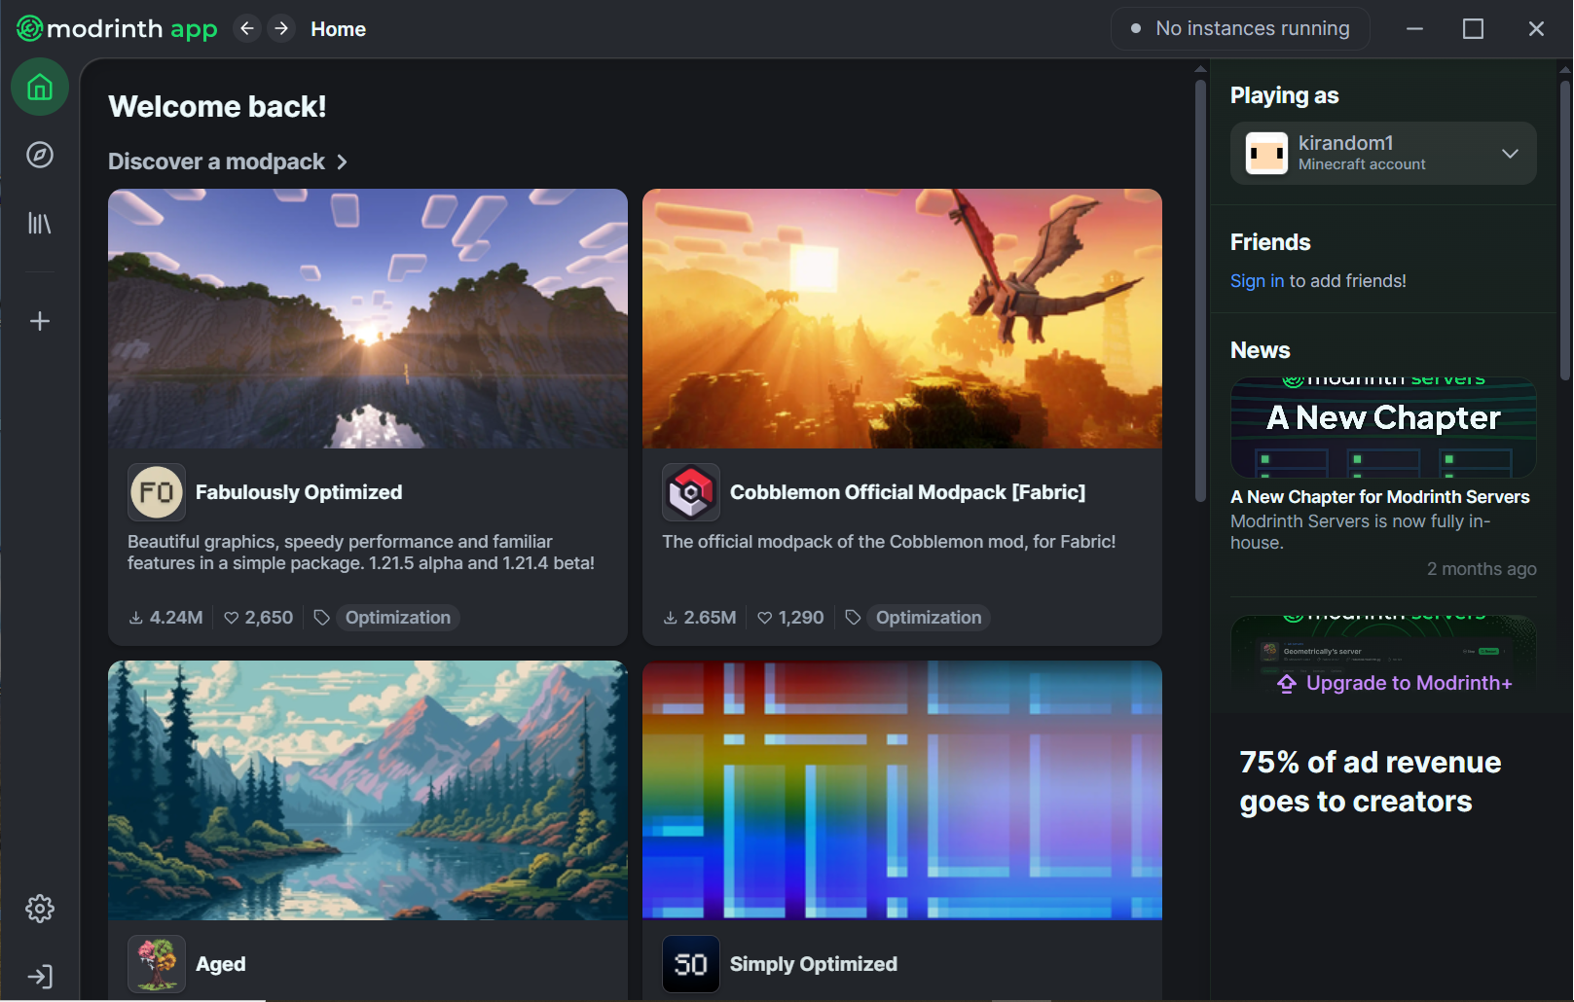Image resolution: width=1574 pixels, height=1002 pixels.
Task: Click the Optimization tag under Fabulously Optimized
Action: coord(397,617)
